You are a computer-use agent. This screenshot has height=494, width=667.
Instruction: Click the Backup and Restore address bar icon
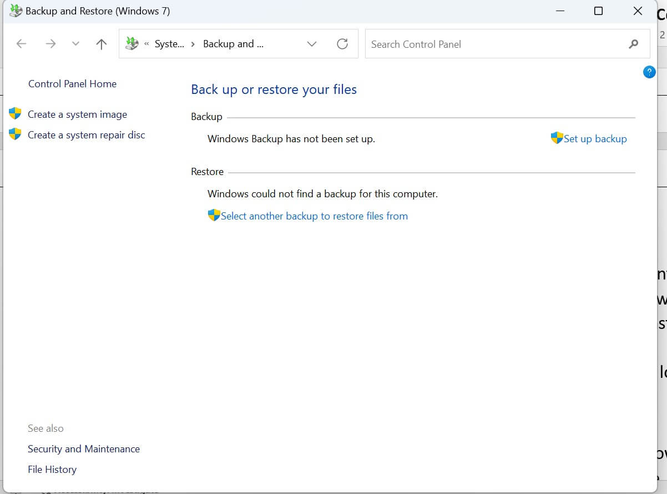click(132, 43)
